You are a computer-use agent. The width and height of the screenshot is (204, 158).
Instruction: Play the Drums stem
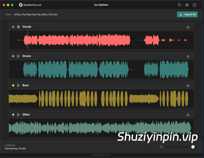[18, 56]
